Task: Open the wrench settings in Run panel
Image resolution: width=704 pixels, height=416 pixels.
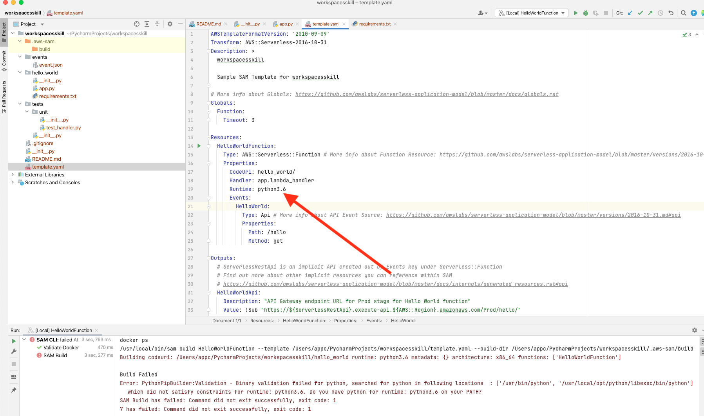Action: click(x=14, y=351)
